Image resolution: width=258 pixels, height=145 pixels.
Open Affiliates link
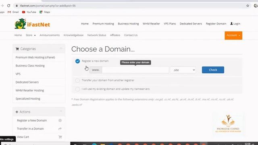tap(115, 35)
